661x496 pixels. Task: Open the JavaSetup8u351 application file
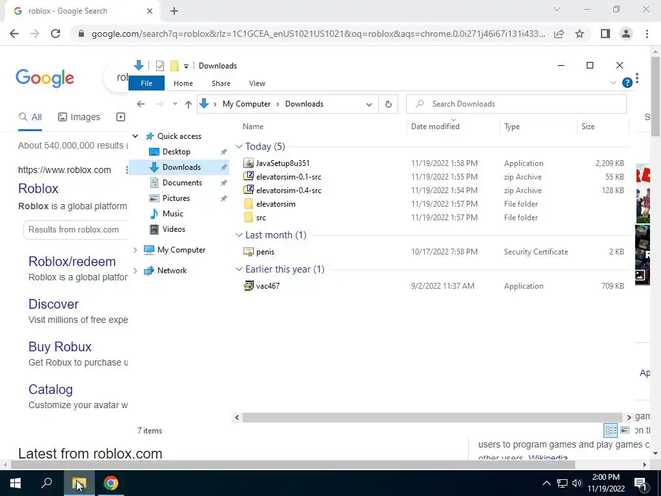(x=283, y=163)
